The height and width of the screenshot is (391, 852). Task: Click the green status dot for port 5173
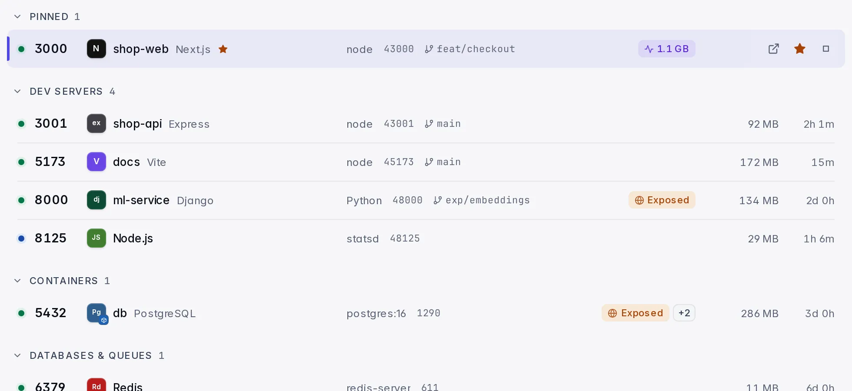coord(21,162)
